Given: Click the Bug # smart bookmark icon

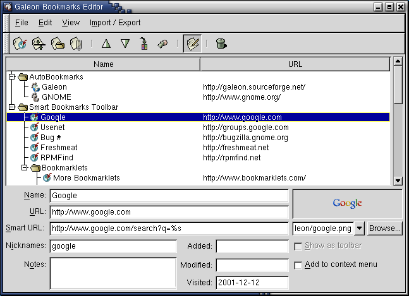Looking at the screenshot, I should coord(34,137).
